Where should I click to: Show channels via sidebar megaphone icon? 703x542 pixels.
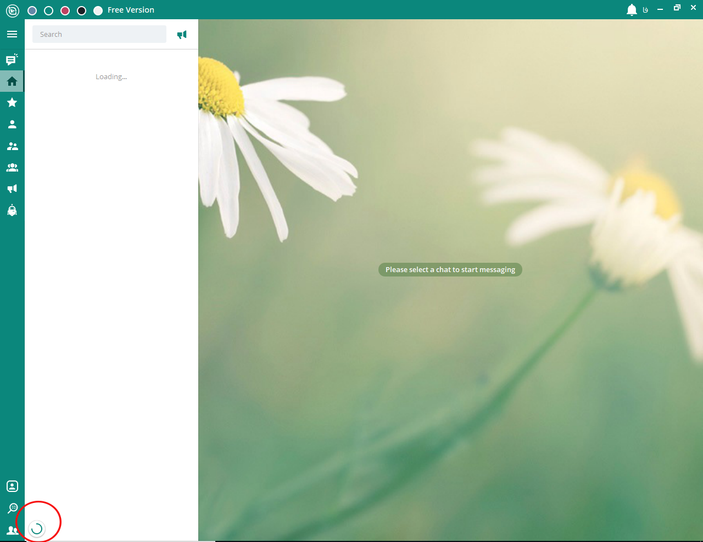pos(12,189)
